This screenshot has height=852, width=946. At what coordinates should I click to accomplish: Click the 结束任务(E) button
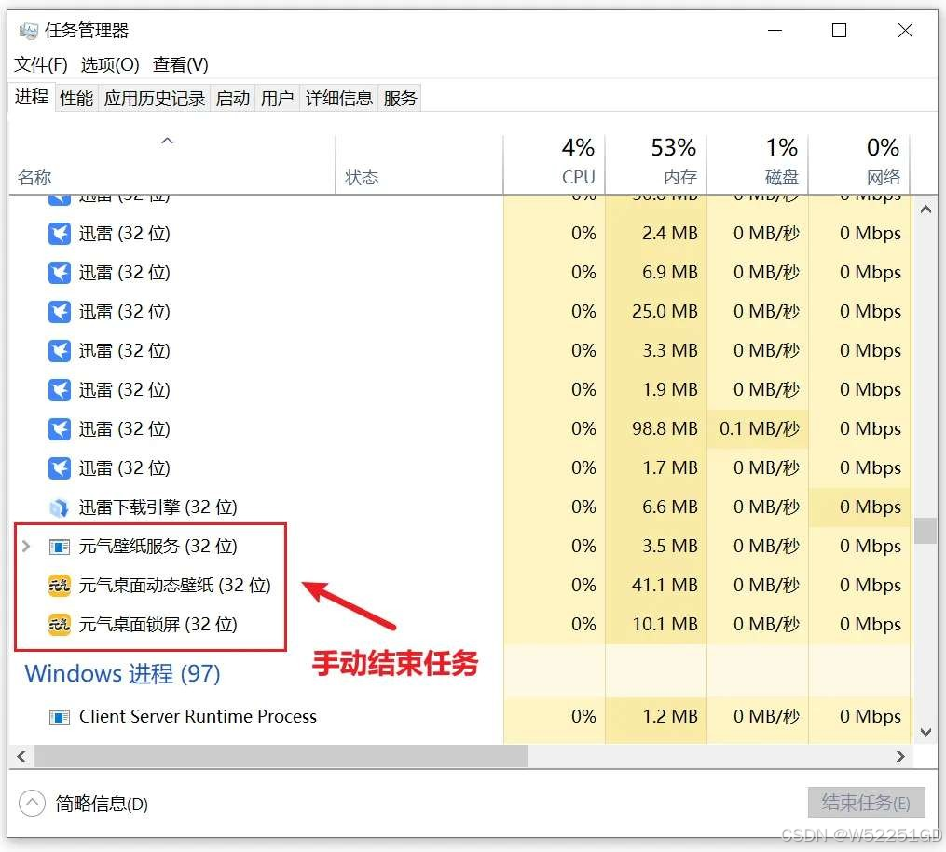(x=867, y=803)
